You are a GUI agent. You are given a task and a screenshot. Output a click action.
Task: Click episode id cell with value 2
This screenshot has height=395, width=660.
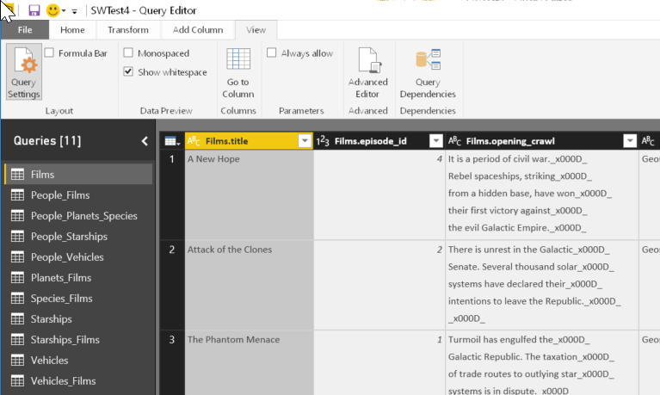[379, 285]
